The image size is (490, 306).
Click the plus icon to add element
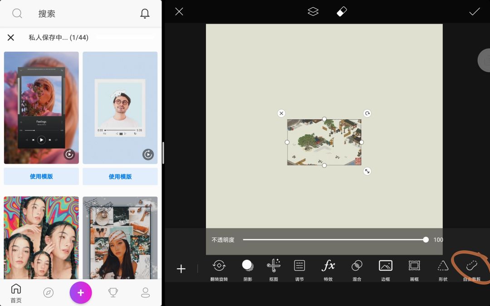[181, 269]
